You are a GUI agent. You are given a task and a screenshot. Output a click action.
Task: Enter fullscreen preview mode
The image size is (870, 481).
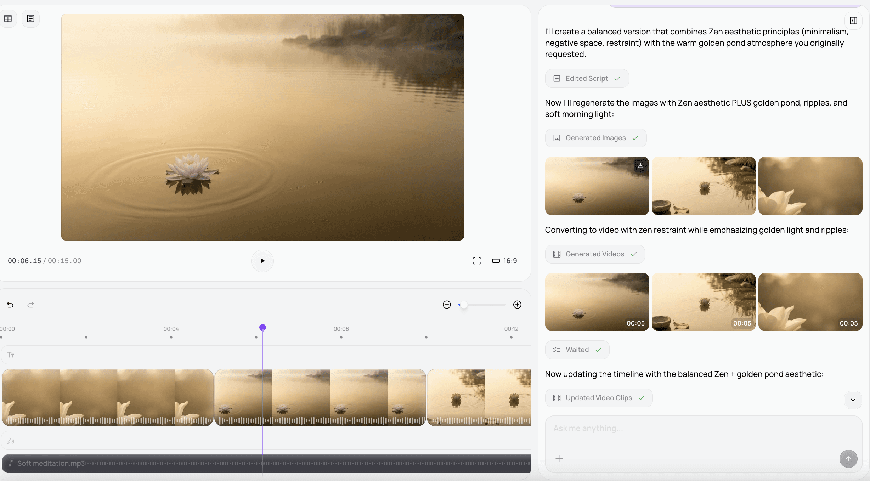pos(477,261)
